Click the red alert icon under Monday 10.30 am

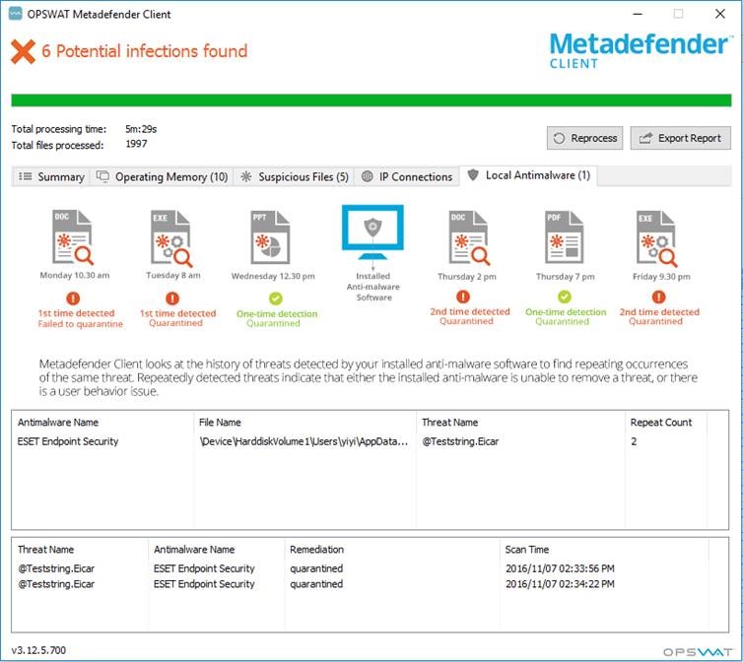tap(73, 298)
